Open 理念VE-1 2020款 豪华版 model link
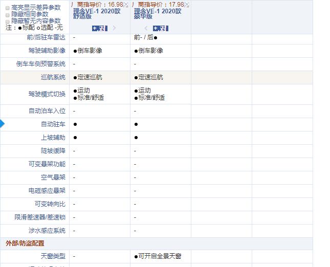The image size is (330, 267). [x=158, y=13]
